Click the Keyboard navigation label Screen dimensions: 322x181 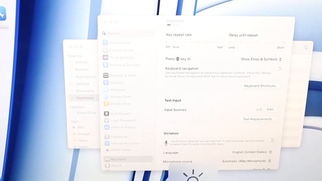pos(182,68)
